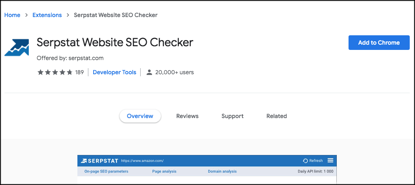Click the Serpstat Website SEO Checker title
This screenshot has width=415, height=185.
[115, 43]
